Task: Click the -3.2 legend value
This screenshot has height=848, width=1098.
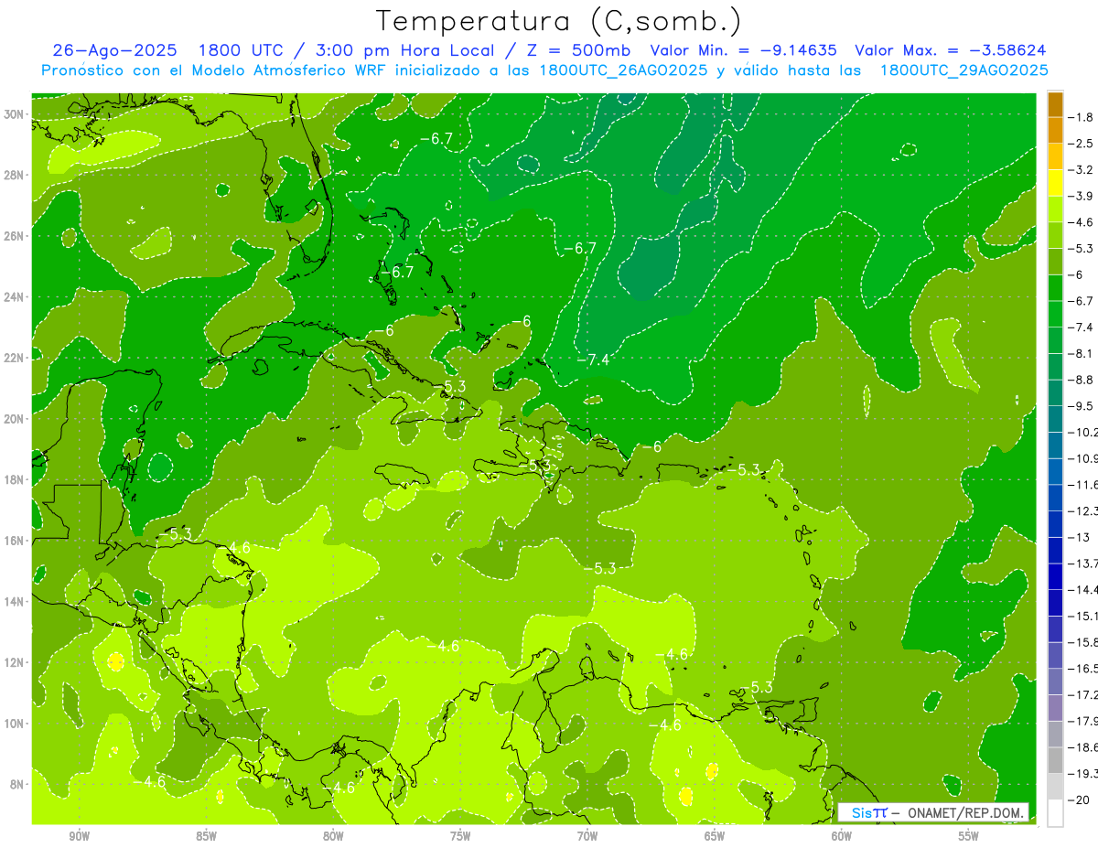Action: (x=1081, y=170)
